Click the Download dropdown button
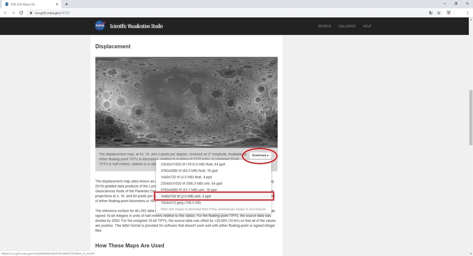This screenshot has height=256, width=473. 260,155
